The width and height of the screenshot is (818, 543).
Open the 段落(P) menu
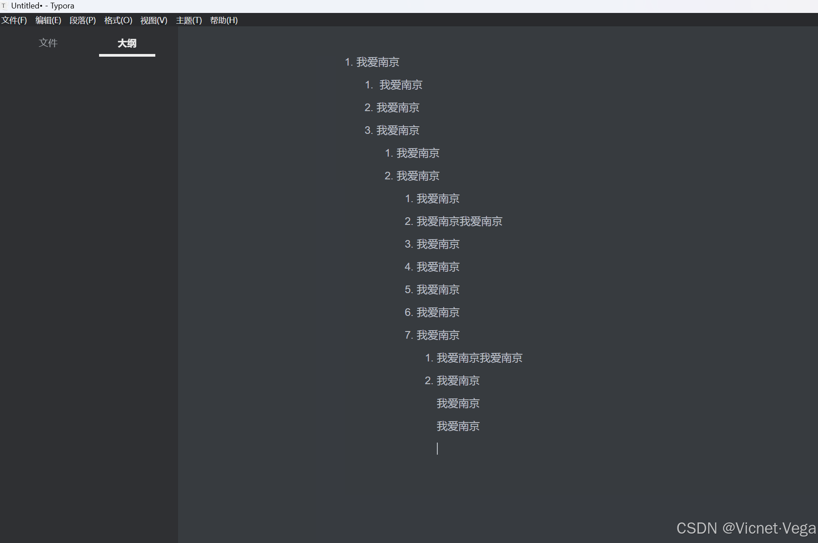click(82, 21)
